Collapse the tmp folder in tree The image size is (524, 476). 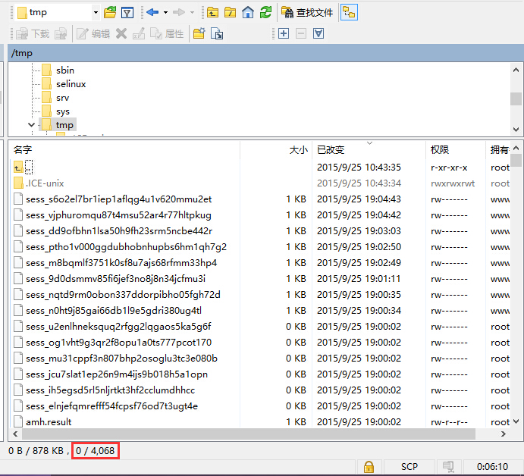pos(31,125)
